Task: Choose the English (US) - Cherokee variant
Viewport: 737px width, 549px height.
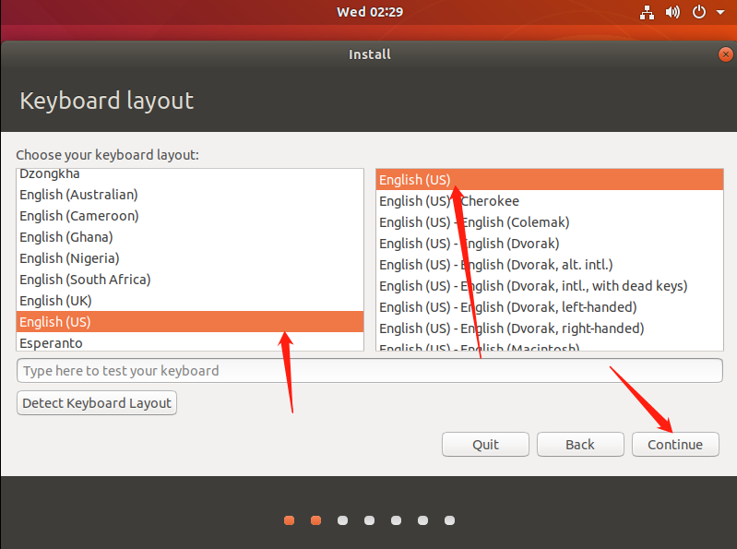Action: [x=550, y=201]
